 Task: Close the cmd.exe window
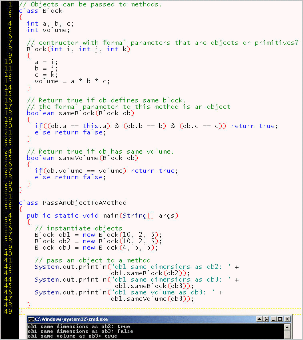pos(287,319)
